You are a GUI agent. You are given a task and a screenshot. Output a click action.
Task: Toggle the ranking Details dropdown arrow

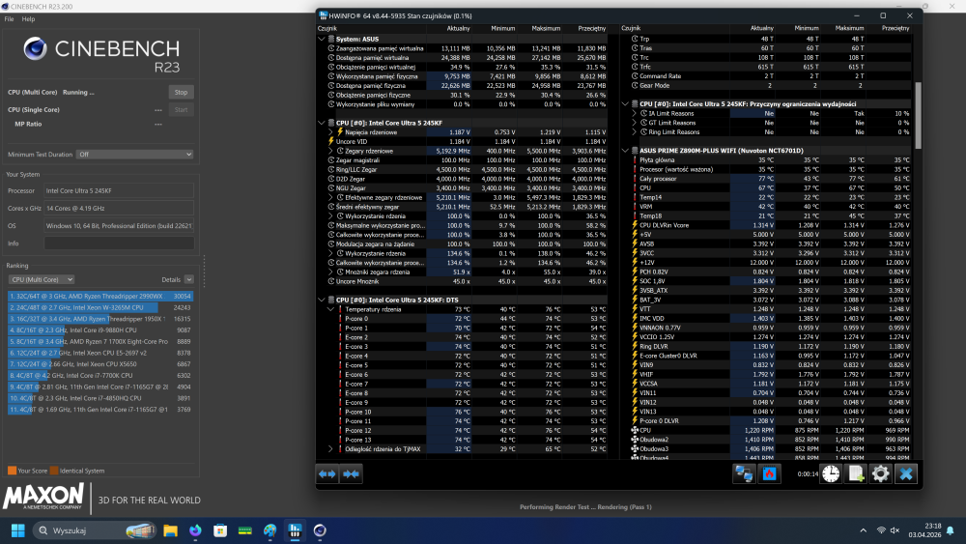pos(187,279)
